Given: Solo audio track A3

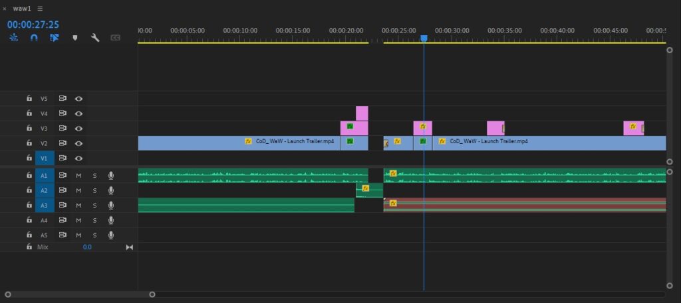Looking at the screenshot, I should click(x=94, y=206).
